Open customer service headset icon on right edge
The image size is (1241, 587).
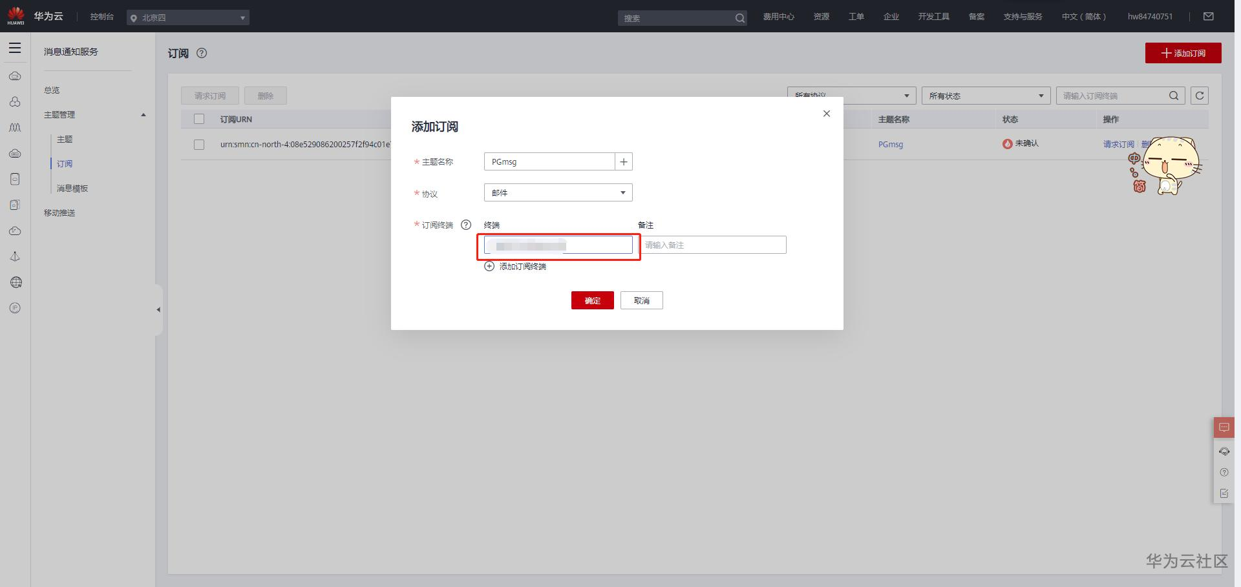1224,451
